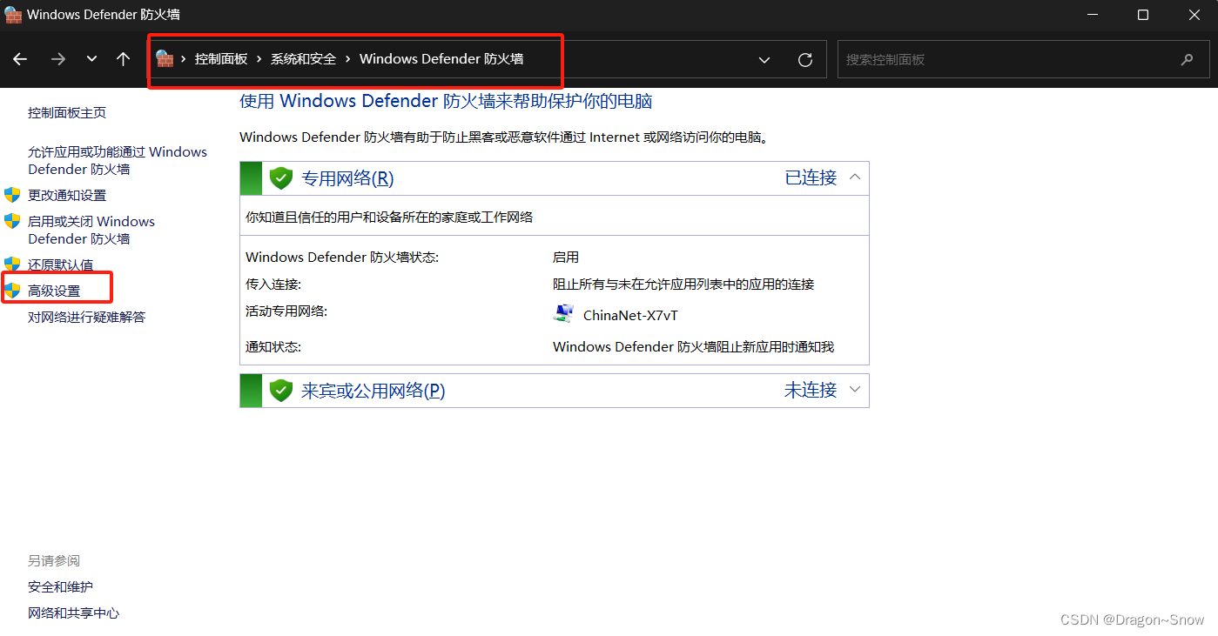Click 阻止所有与未在允许应用列表中的应用的连接 text
Screen dimensions: 1218x636
pyautogui.click(x=683, y=285)
